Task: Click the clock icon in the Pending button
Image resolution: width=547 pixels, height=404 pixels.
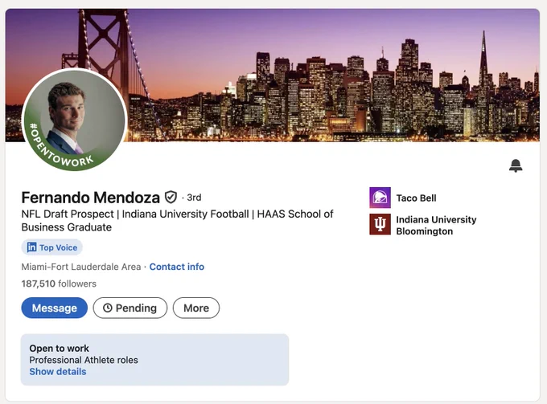Action: coord(108,308)
